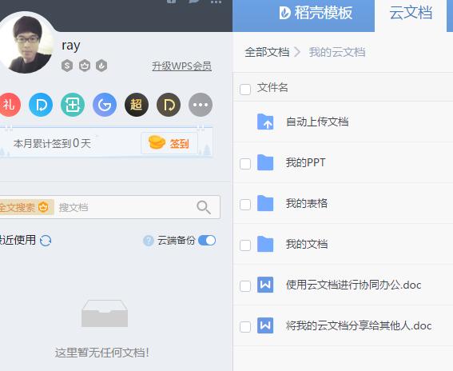Click the purple-blue G refresh icon

[105, 105]
